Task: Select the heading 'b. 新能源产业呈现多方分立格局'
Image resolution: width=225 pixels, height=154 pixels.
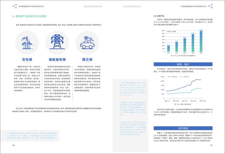Action: pyautogui.click(x=29, y=16)
